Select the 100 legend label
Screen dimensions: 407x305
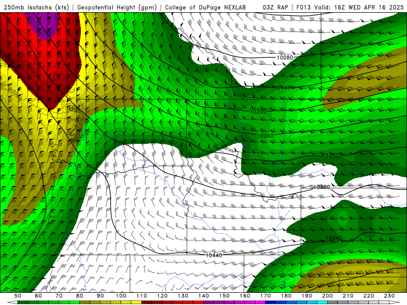(x=121, y=296)
